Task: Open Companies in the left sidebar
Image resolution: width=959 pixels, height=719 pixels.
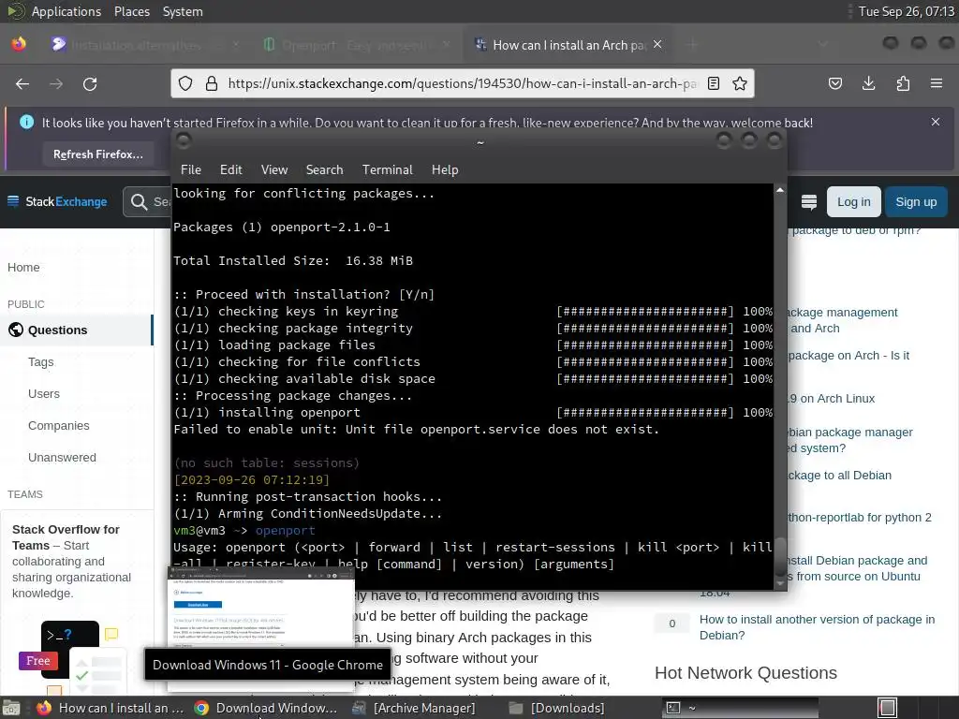Action: (59, 426)
